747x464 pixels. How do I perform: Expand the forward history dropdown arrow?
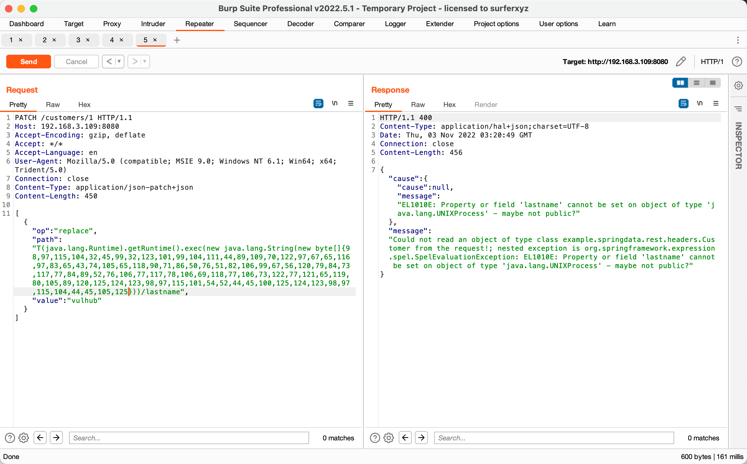[145, 62]
